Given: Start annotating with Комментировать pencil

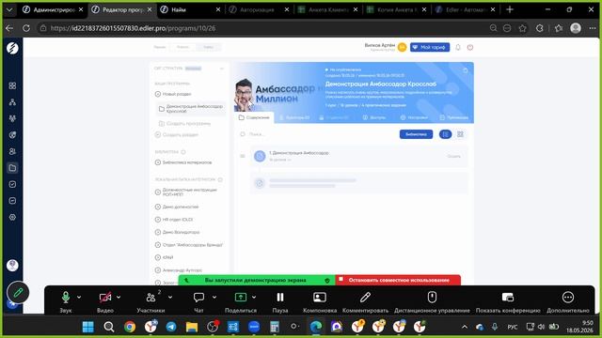Looking at the screenshot, I should pos(365,298).
